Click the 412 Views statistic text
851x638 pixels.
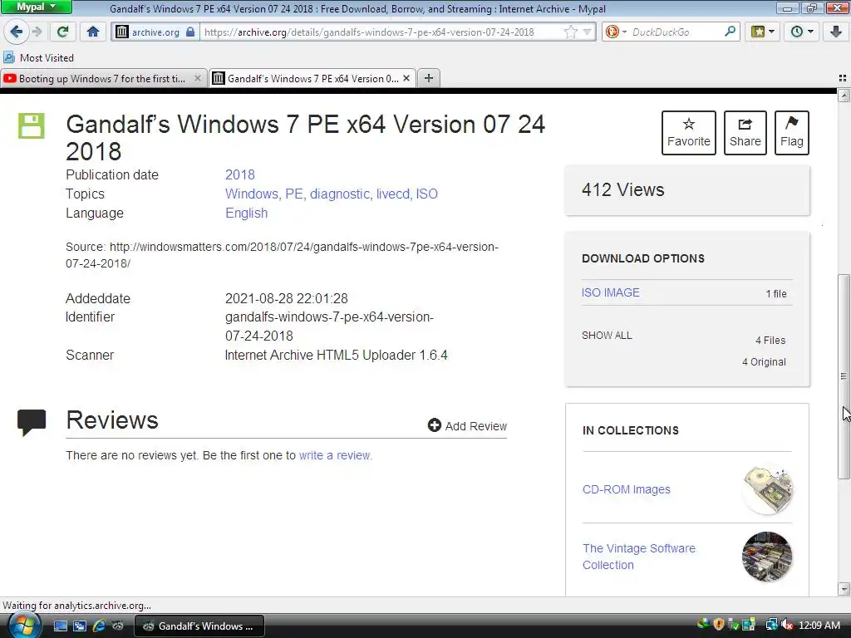pos(623,190)
